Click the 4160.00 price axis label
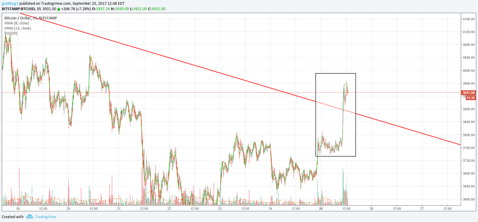This screenshot has width=478, height=222. pos(469,19)
